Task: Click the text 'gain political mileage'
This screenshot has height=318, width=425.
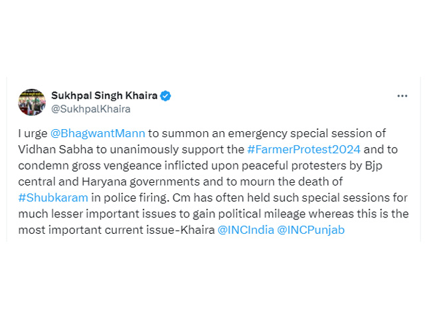Action: point(249,214)
